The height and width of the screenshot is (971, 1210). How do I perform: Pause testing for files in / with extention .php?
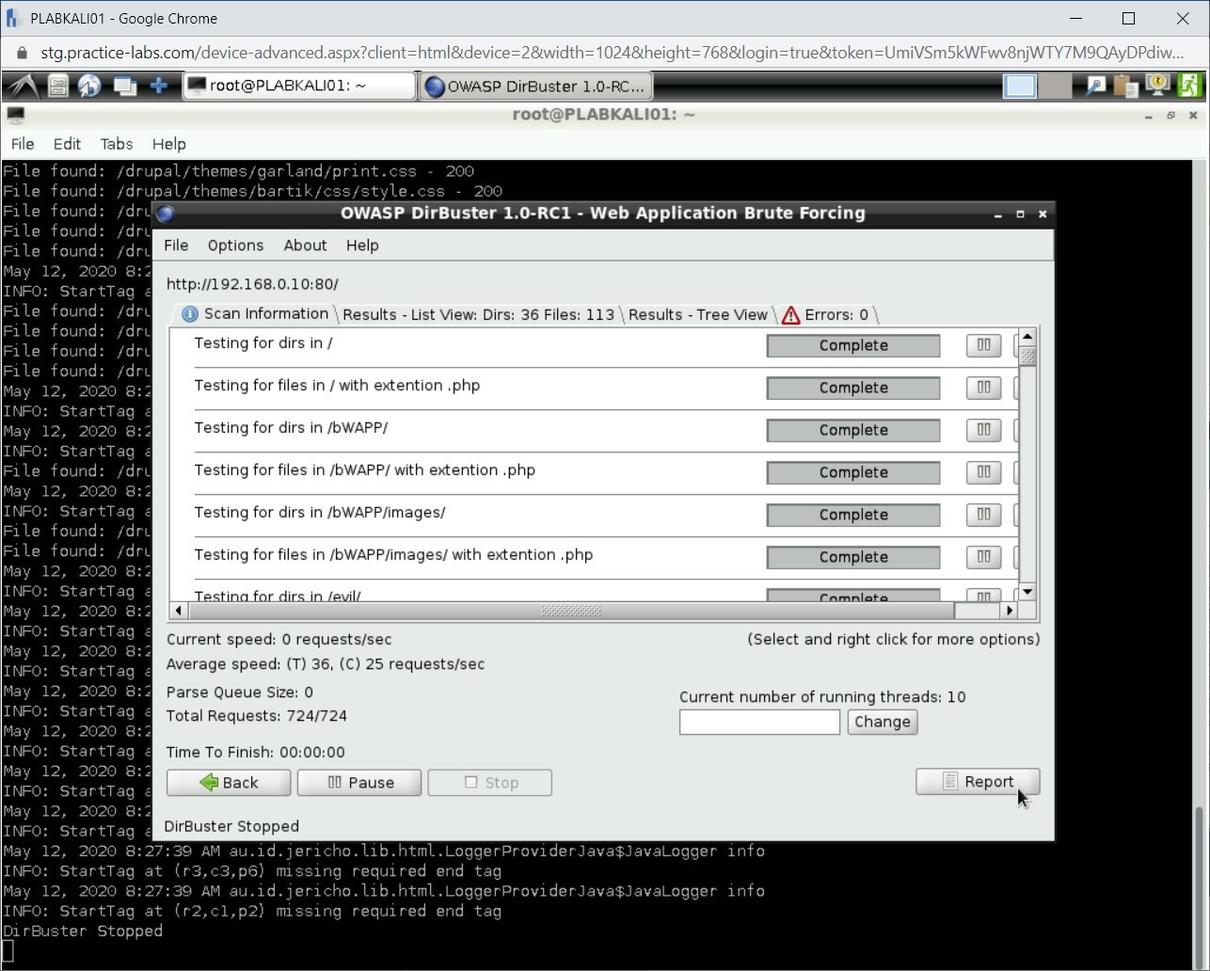click(982, 388)
